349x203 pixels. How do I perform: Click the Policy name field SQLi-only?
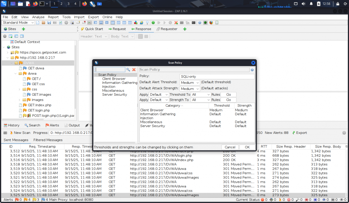click(217, 77)
